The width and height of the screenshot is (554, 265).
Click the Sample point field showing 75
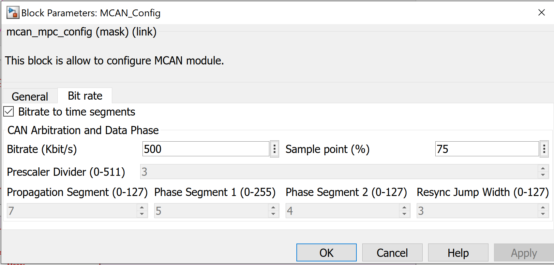pyautogui.click(x=486, y=149)
